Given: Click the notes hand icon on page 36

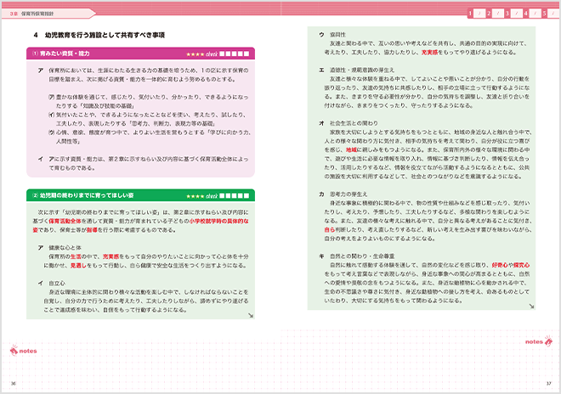Looking at the screenshot, I should [x=14, y=350].
